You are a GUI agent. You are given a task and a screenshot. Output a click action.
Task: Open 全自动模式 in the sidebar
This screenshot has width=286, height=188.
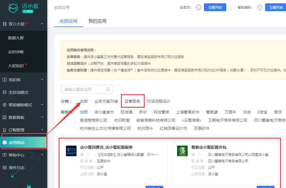click(x=18, y=92)
